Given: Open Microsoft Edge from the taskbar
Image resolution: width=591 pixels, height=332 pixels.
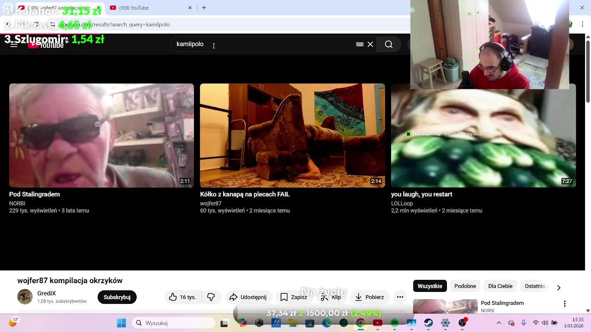Looking at the screenshot, I should tap(326, 323).
